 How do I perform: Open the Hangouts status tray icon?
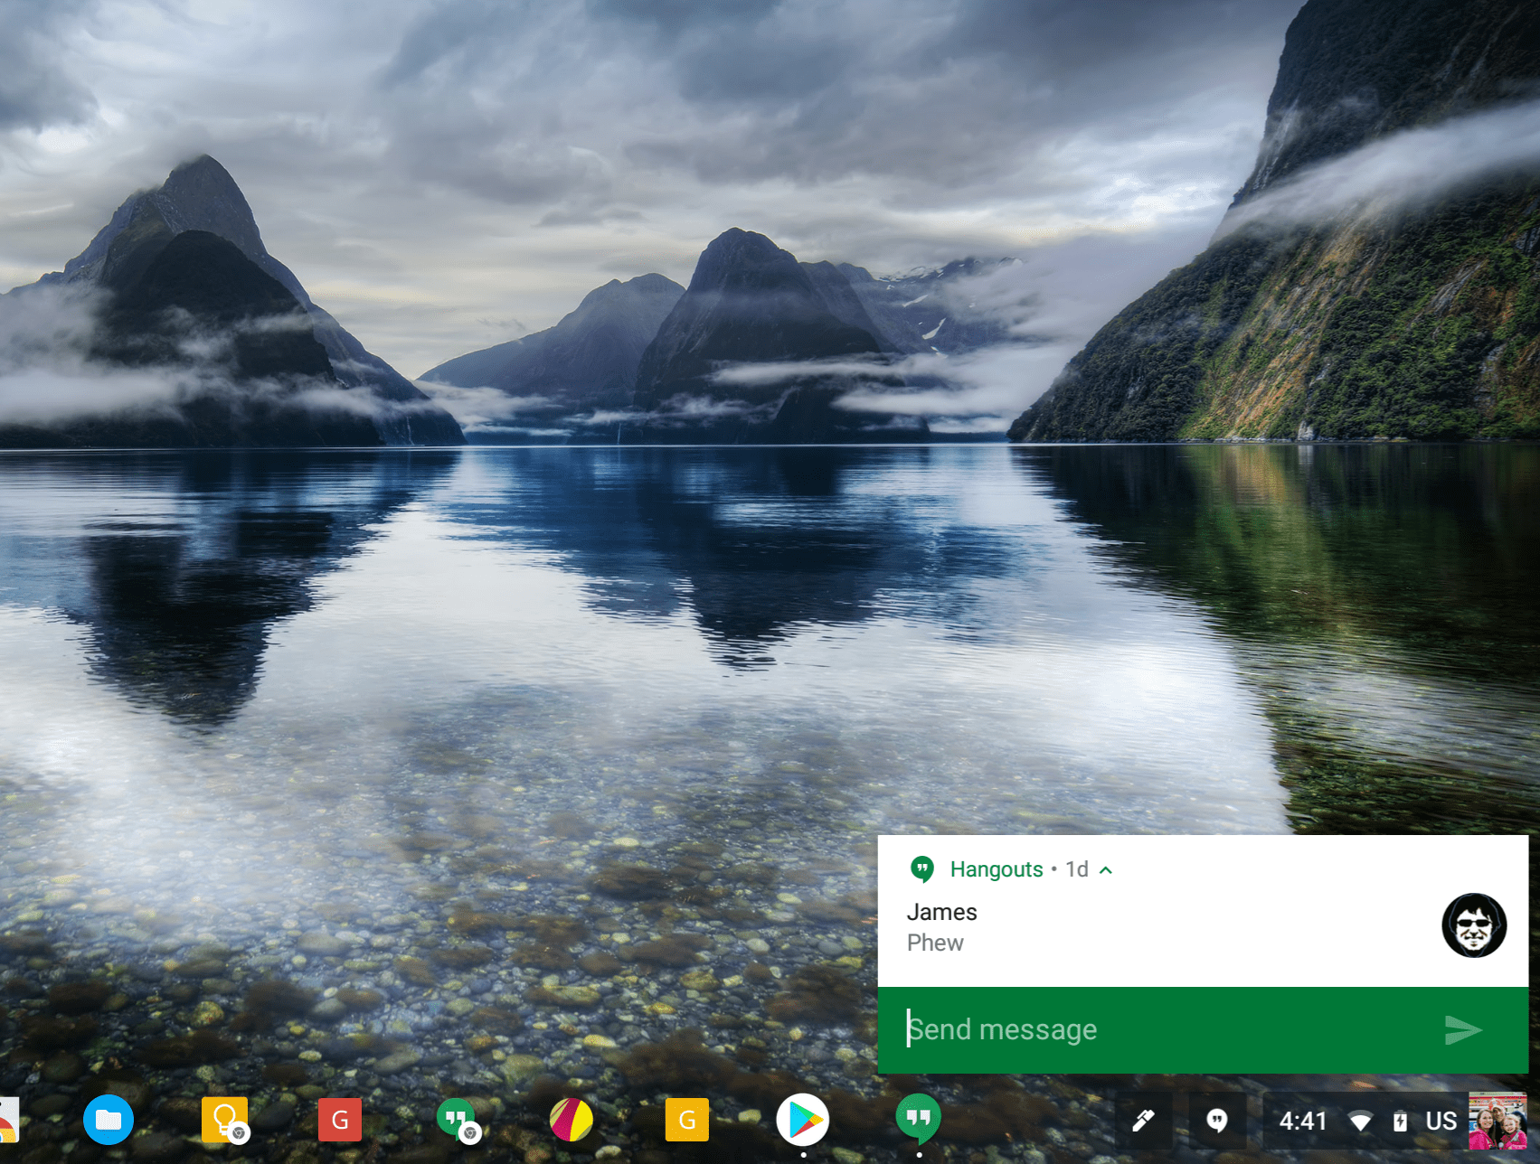1218,1121
